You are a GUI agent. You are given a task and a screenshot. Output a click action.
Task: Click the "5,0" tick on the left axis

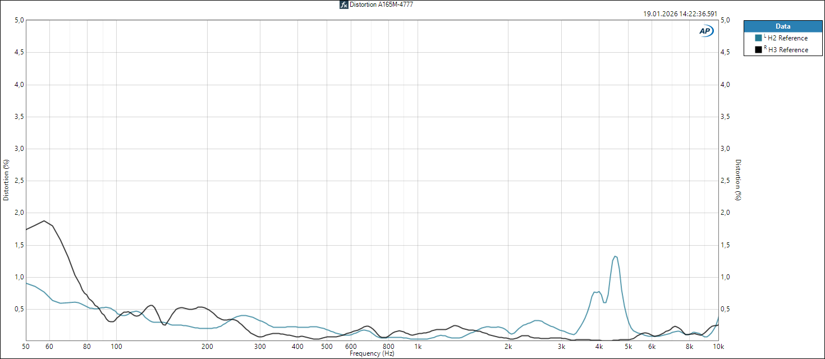19,20
